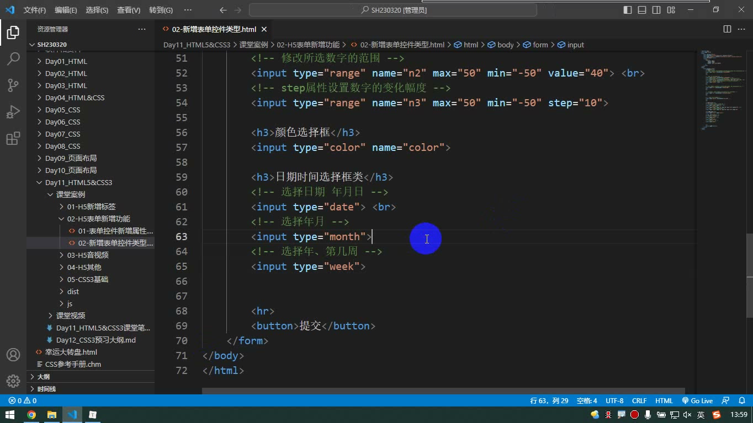Open notifications bell in status bar
The width and height of the screenshot is (753, 423).
(x=742, y=401)
